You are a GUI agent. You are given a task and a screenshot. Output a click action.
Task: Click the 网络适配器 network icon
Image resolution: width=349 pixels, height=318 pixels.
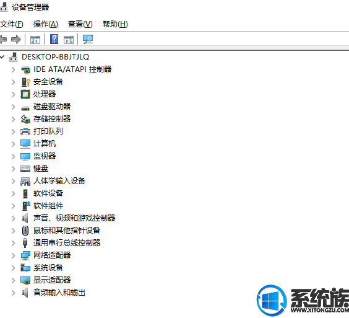click(x=25, y=255)
